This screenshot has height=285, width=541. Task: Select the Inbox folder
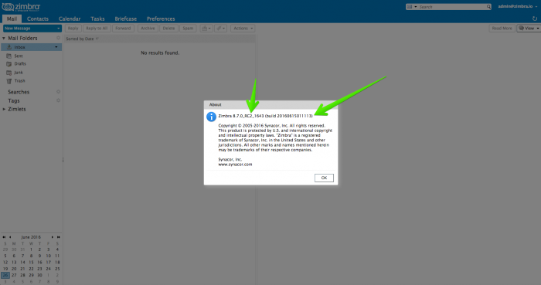tap(32, 47)
